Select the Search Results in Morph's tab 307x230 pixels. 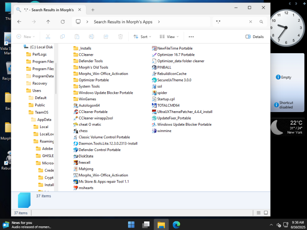click(x=49, y=10)
